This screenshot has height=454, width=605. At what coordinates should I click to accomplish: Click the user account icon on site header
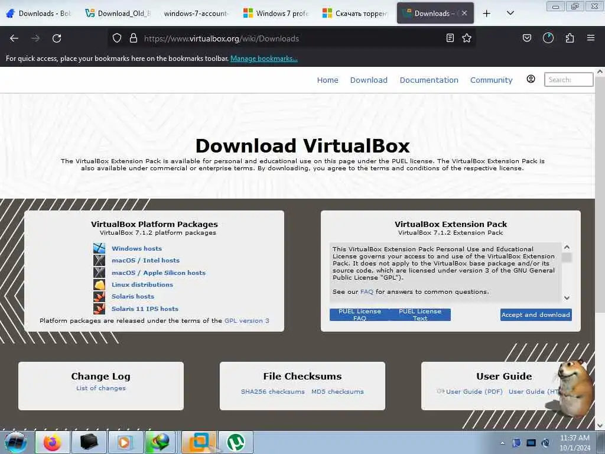(x=531, y=79)
